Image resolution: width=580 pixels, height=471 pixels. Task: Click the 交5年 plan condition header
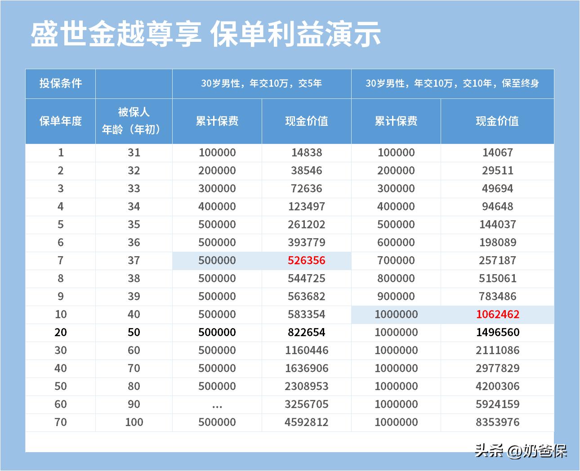pos(262,83)
